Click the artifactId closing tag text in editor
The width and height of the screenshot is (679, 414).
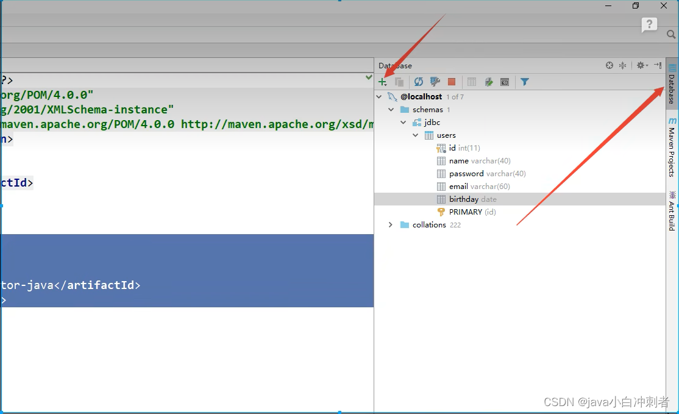point(100,285)
